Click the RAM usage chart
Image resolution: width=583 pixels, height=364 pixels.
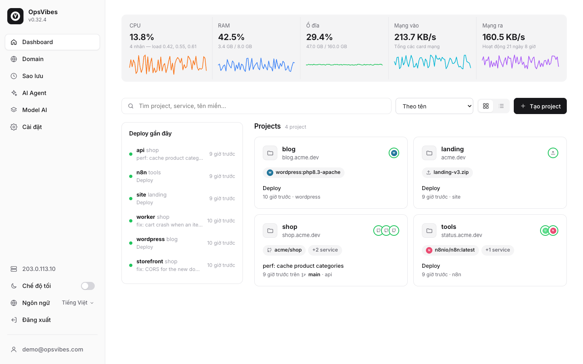pos(256,64)
